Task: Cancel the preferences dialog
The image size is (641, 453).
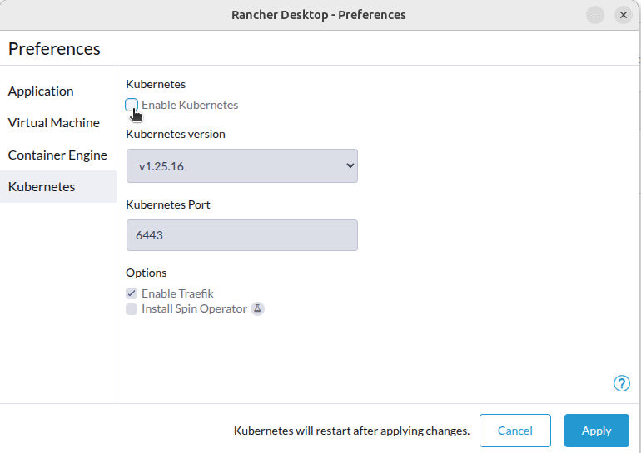Action: pos(515,431)
